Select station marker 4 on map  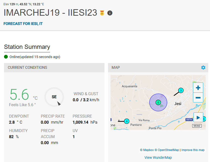pos(127,121)
